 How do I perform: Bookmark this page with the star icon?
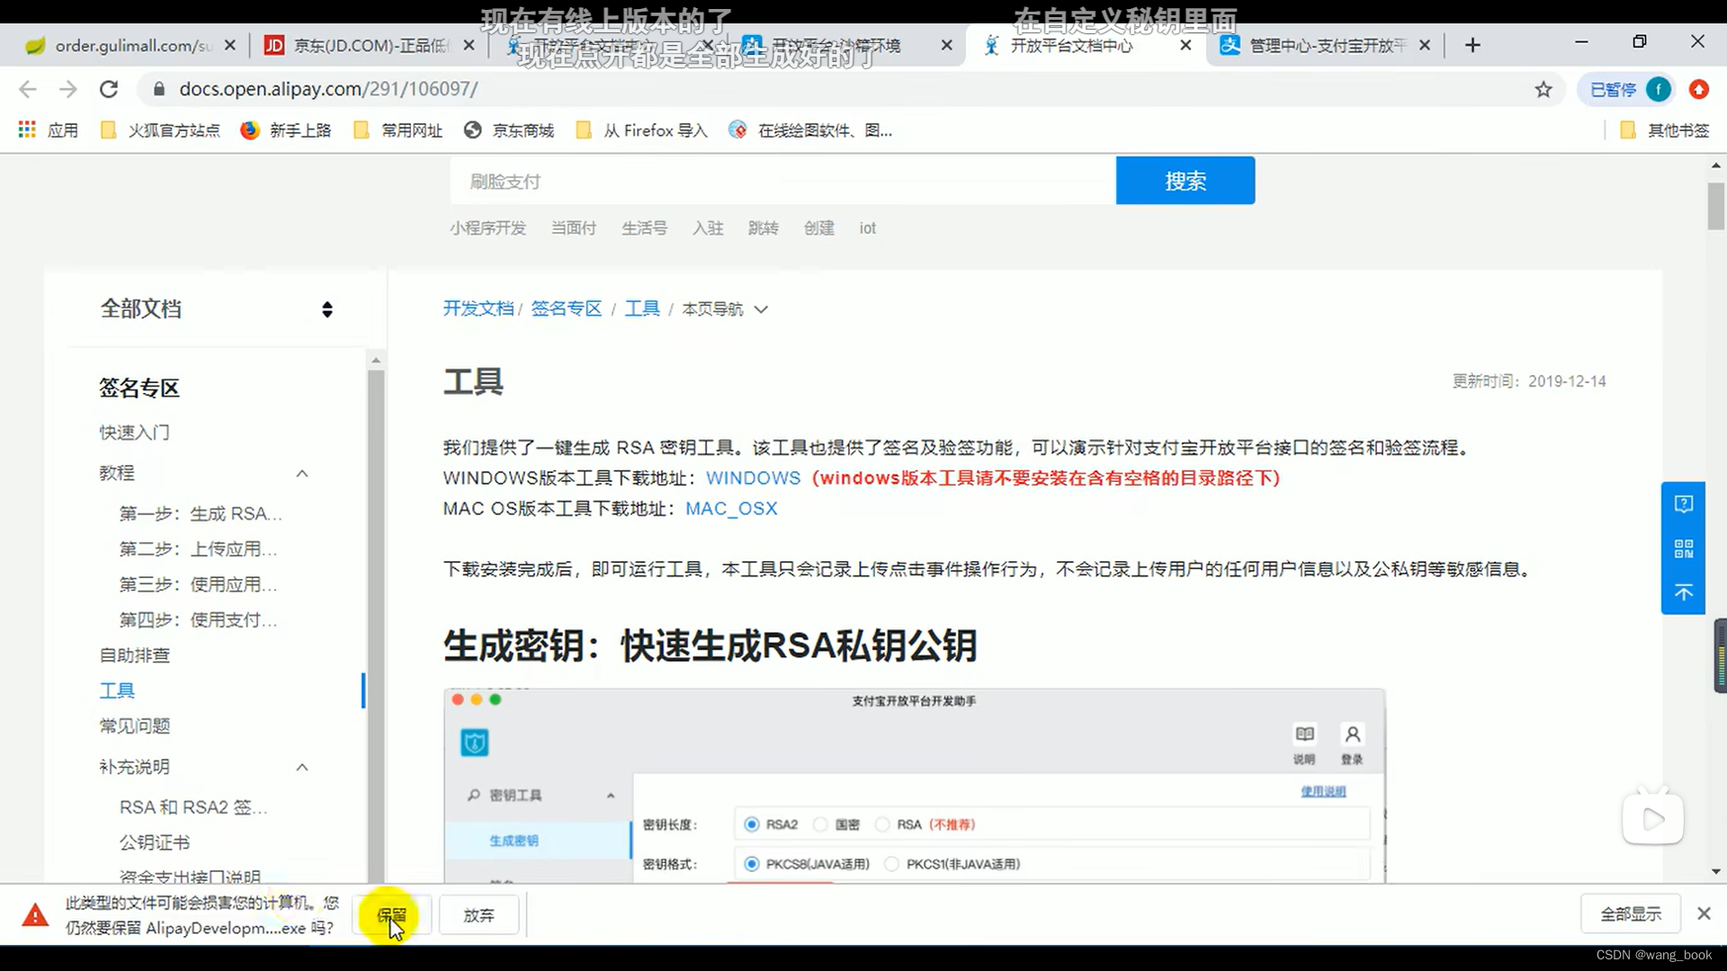(1544, 89)
